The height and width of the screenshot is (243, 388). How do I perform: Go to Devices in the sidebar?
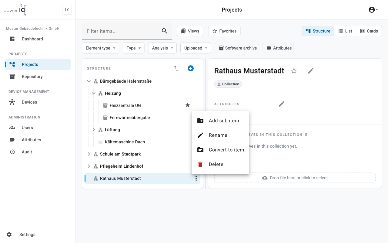click(x=38, y=102)
